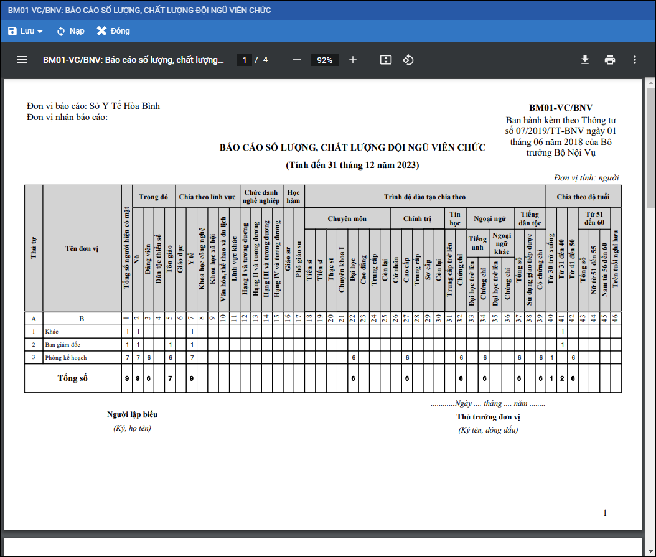Open the PDF sidebar hamburger menu

(x=22, y=60)
